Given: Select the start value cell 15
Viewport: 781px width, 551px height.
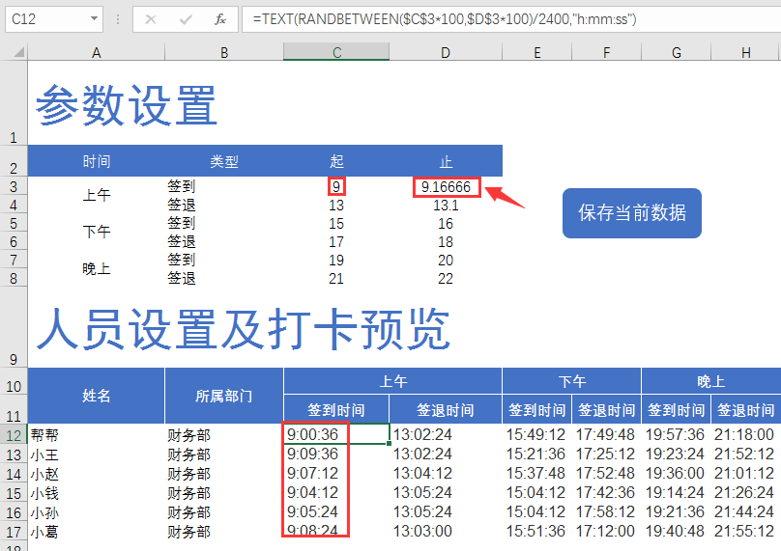Looking at the screenshot, I should [336, 223].
